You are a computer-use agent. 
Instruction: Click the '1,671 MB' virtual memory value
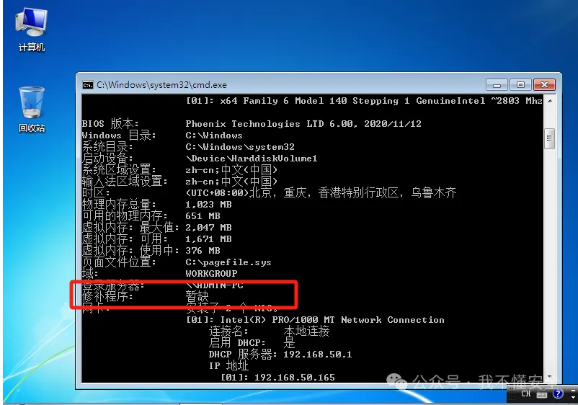click(x=208, y=239)
